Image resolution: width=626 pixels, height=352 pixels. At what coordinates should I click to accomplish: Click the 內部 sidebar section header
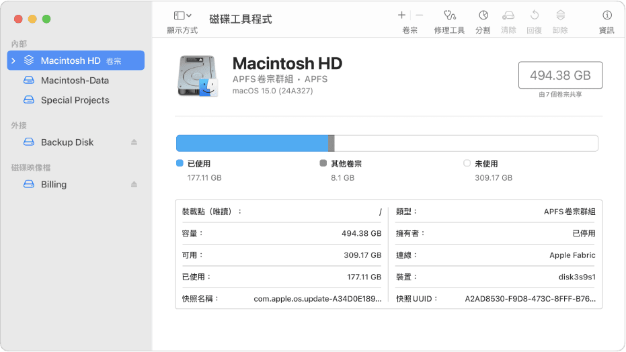pos(19,44)
